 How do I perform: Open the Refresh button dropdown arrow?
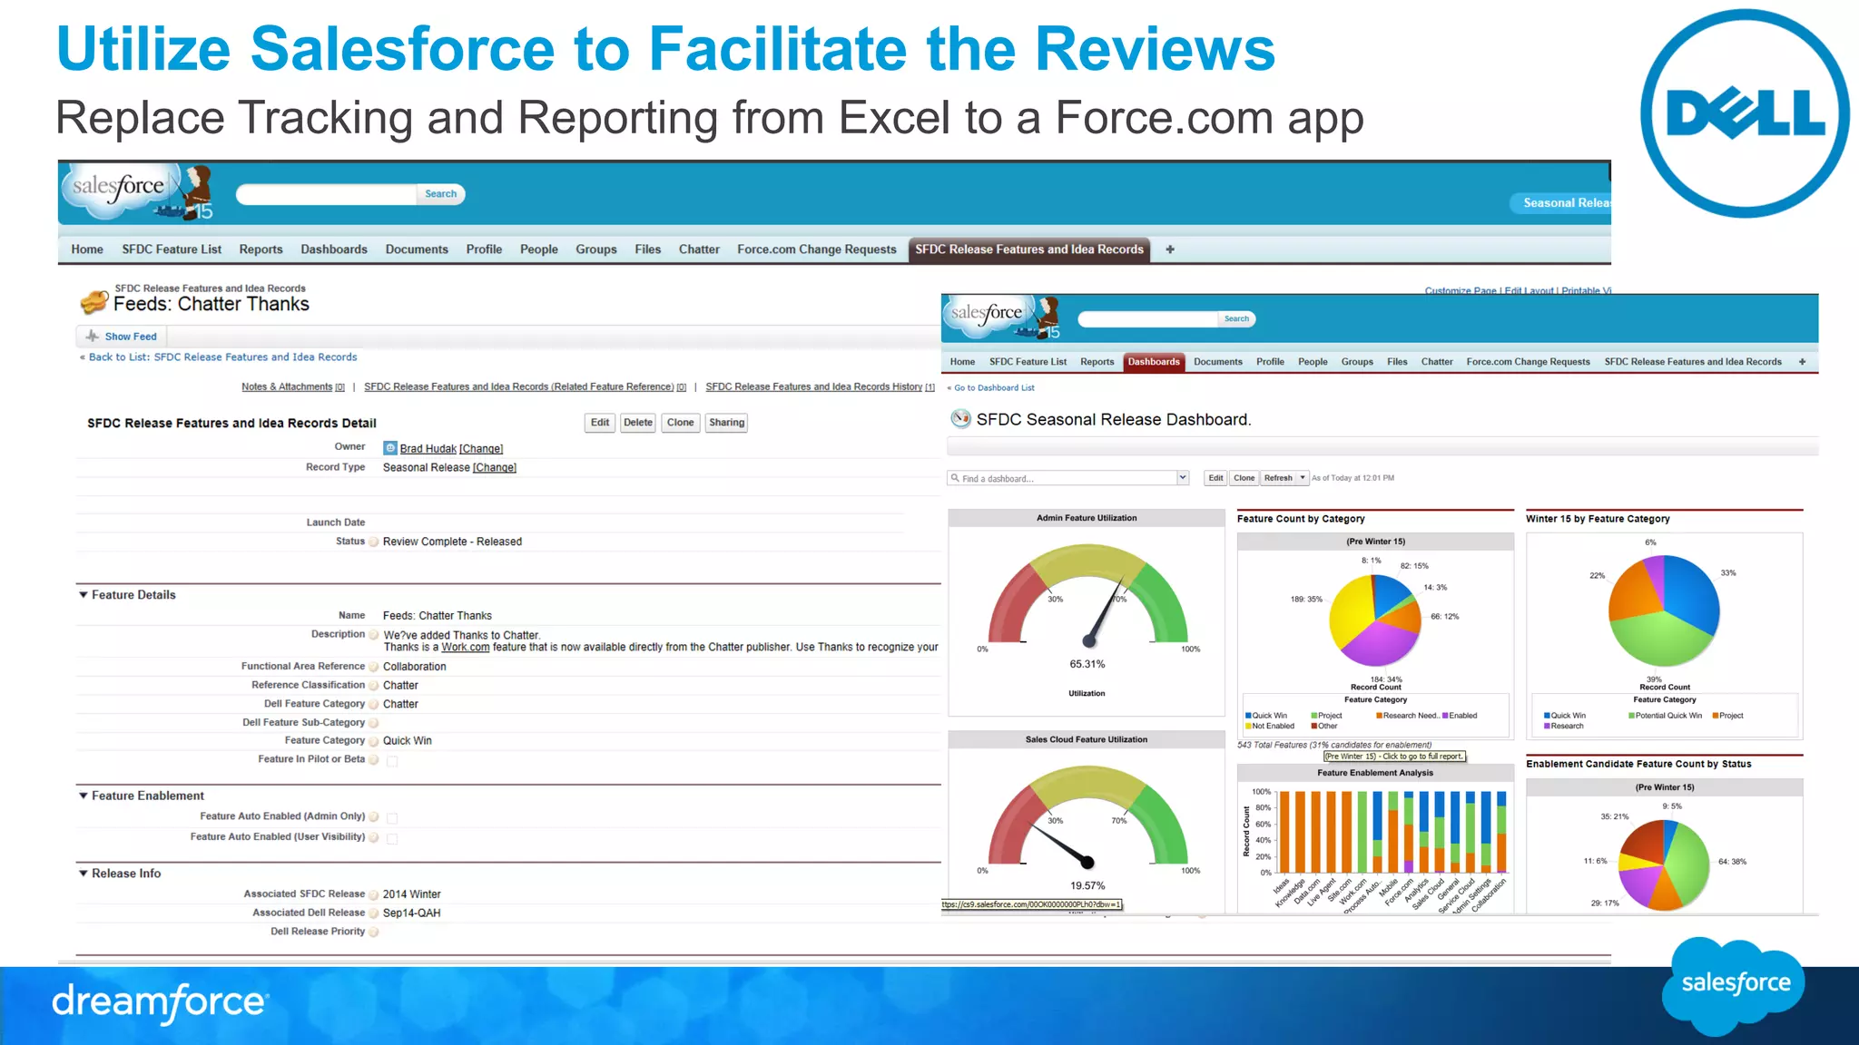pos(1303,478)
